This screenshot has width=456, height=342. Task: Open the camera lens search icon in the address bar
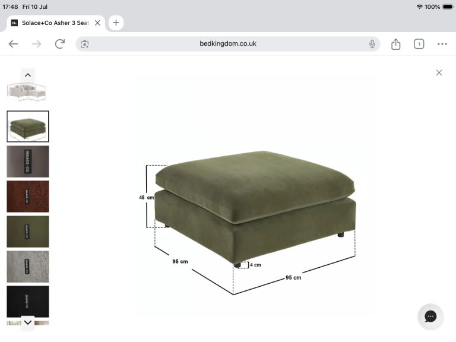[85, 44]
